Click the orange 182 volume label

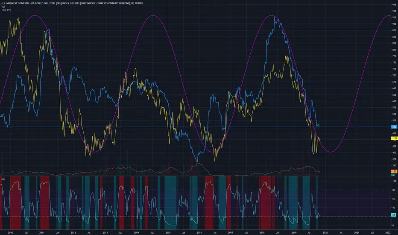(394, 172)
